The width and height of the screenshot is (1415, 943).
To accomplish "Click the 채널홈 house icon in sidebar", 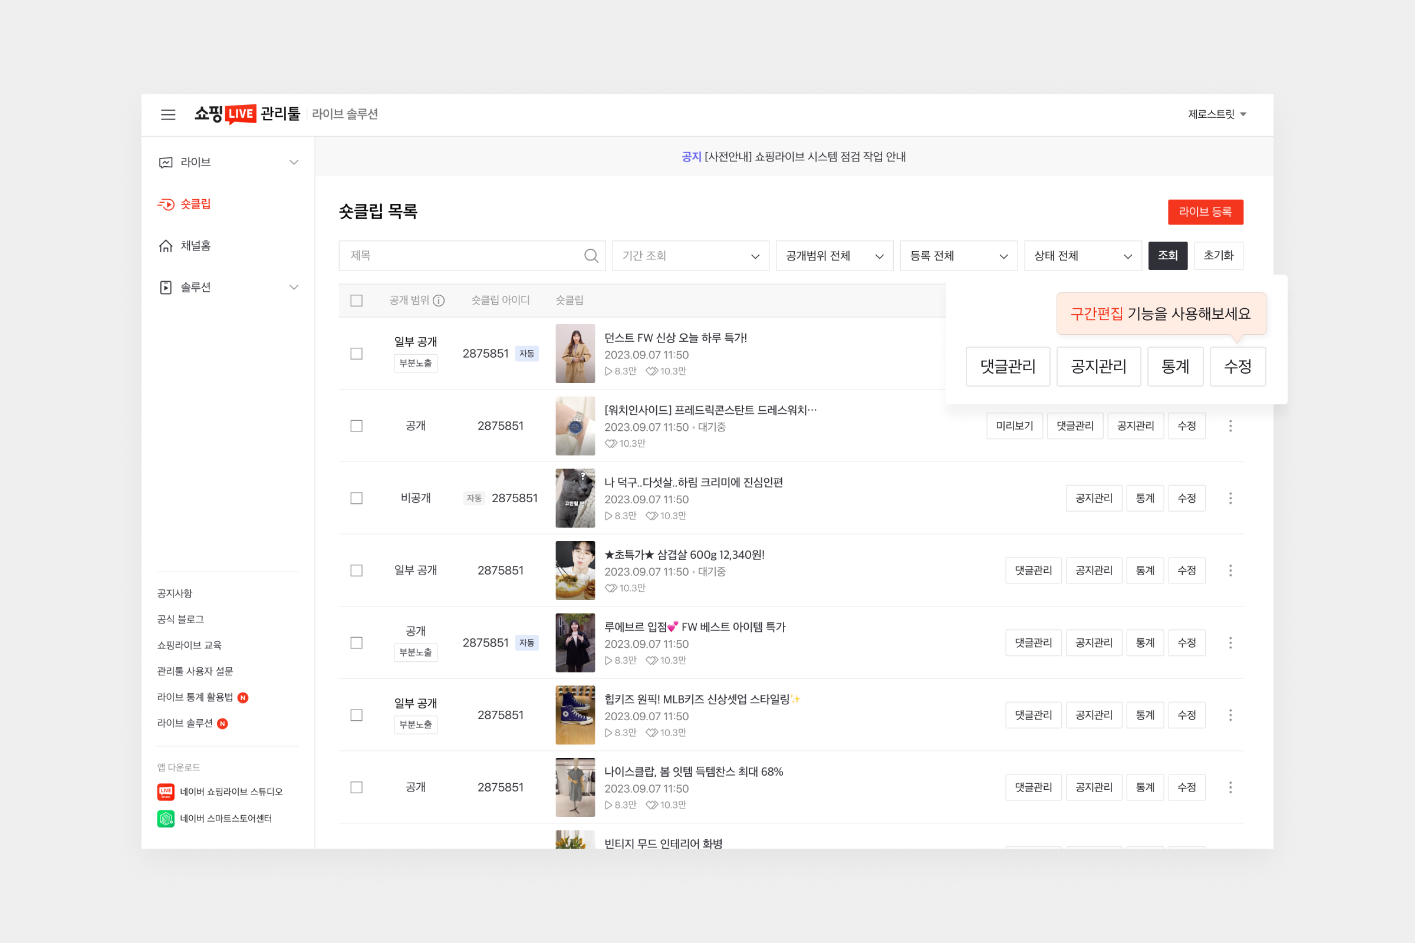I will click(166, 246).
